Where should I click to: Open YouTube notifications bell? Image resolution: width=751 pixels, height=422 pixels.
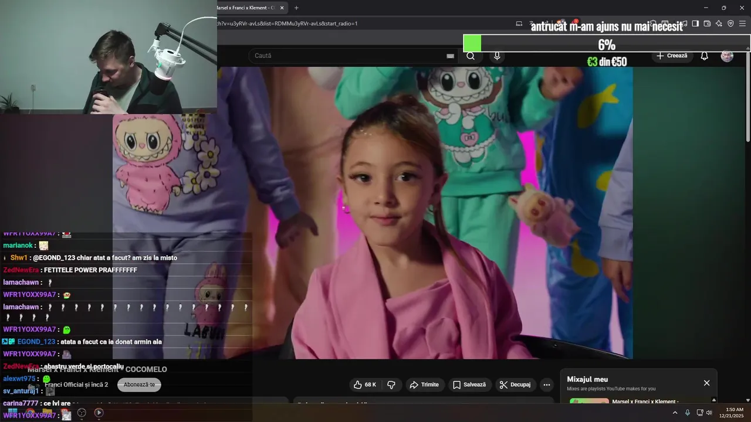pyautogui.click(x=704, y=56)
